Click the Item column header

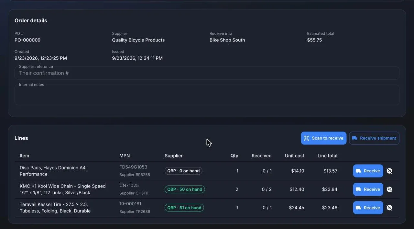[24, 155]
